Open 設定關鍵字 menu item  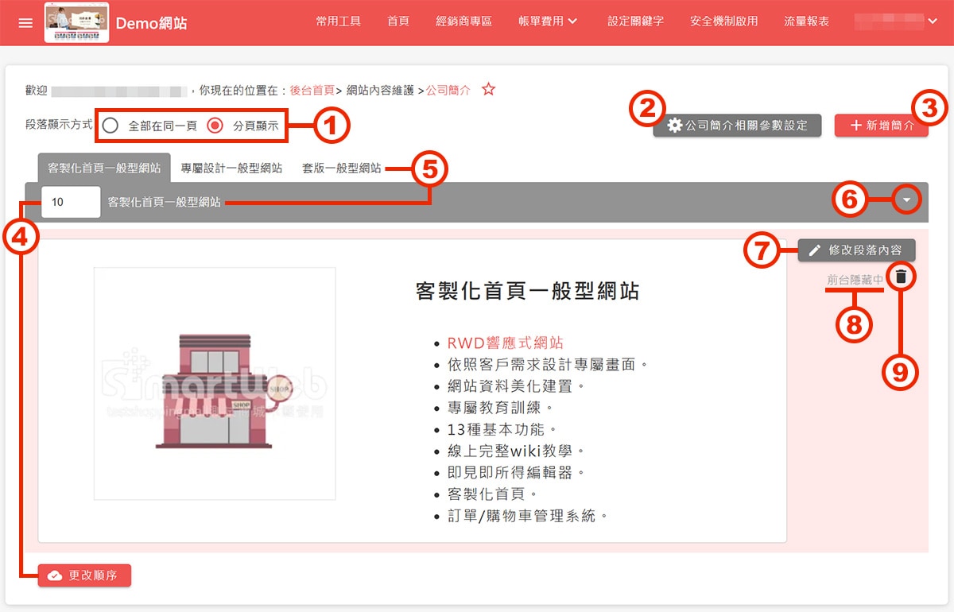[x=635, y=22]
